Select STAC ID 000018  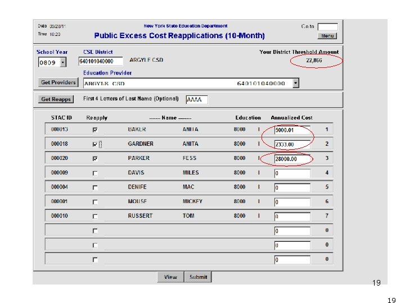(60, 144)
